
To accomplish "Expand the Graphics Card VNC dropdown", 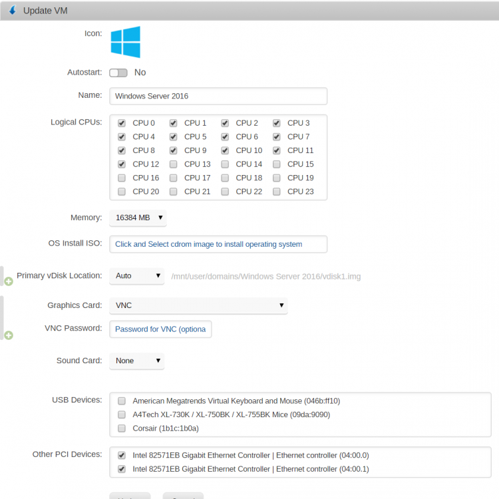I will pyautogui.click(x=198, y=305).
